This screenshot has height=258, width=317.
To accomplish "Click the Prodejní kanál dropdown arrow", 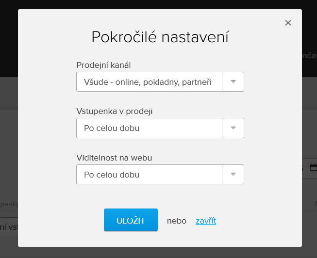I will tap(233, 82).
